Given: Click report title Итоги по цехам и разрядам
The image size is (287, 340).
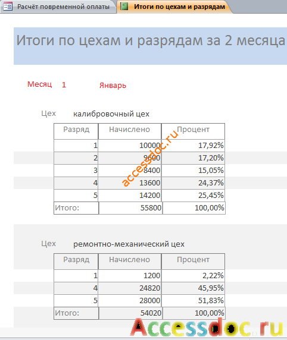Looking at the screenshot, I should click(151, 40).
